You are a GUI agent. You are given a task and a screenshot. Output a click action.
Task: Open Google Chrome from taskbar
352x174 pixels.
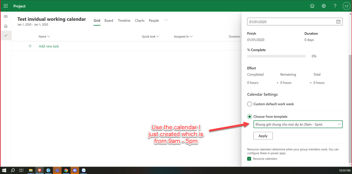[66, 170]
